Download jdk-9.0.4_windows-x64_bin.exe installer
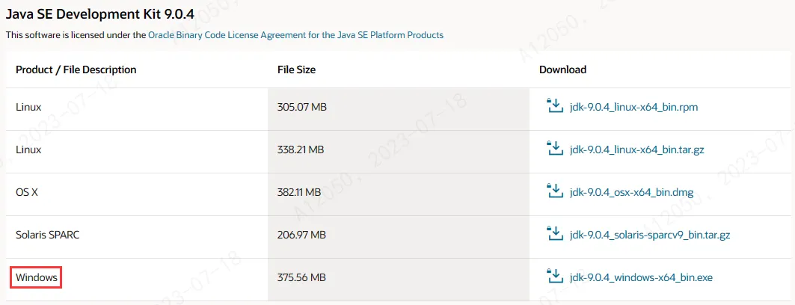 tap(640, 278)
